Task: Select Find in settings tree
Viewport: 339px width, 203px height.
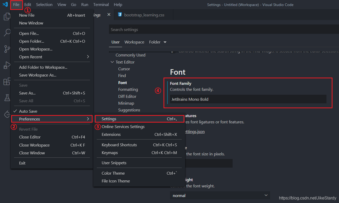Action: click(122, 75)
